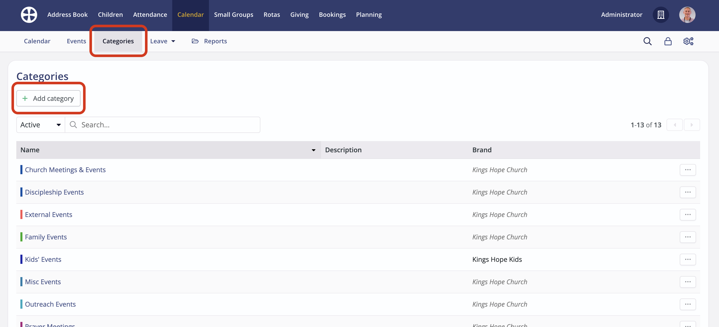Click the building sites icon
This screenshot has width=719, height=327.
coord(660,15)
